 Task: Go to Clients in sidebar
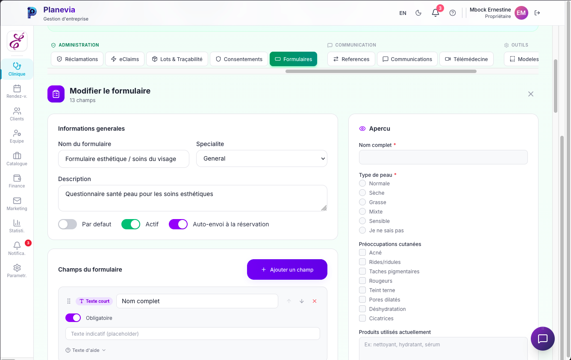point(17,114)
